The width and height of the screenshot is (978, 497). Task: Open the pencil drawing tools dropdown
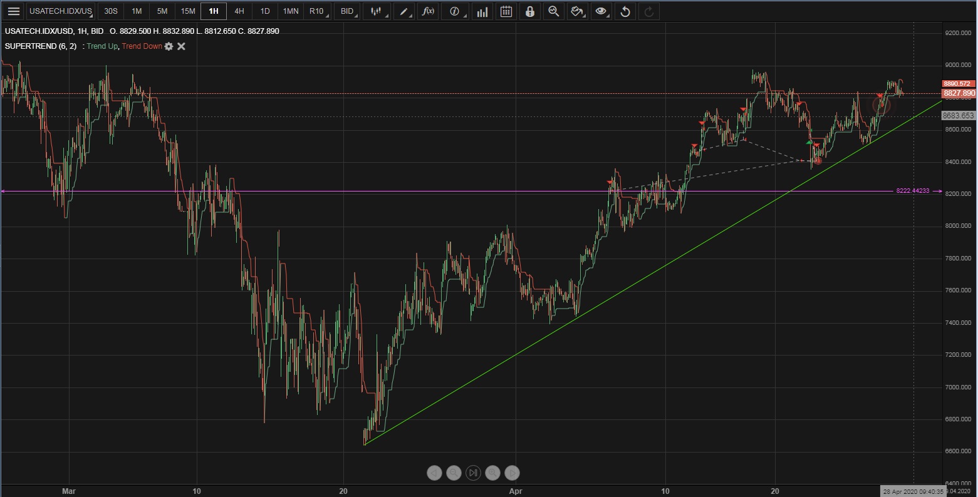click(405, 11)
